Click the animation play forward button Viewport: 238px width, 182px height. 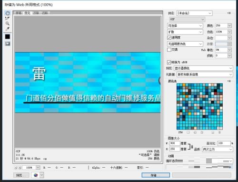pyautogui.click(x=230, y=167)
